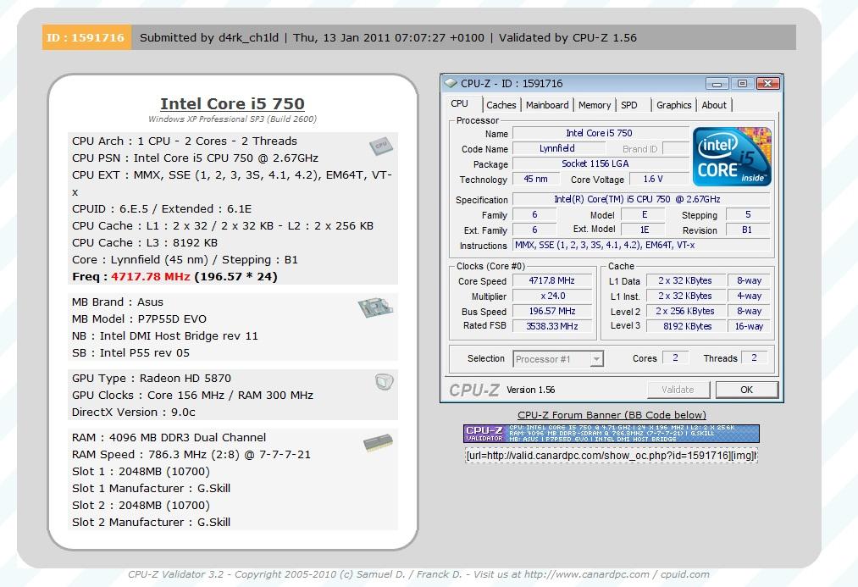Open the SPD tab

click(x=629, y=105)
